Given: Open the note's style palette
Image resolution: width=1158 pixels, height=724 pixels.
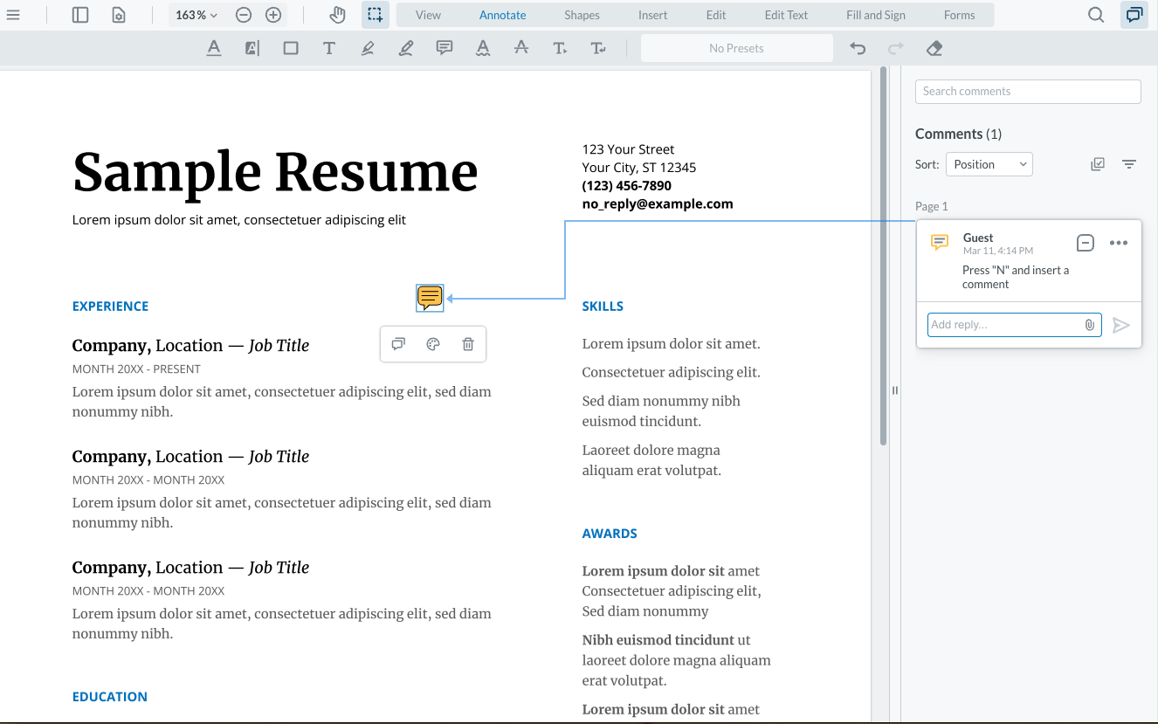Looking at the screenshot, I should coord(432,343).
